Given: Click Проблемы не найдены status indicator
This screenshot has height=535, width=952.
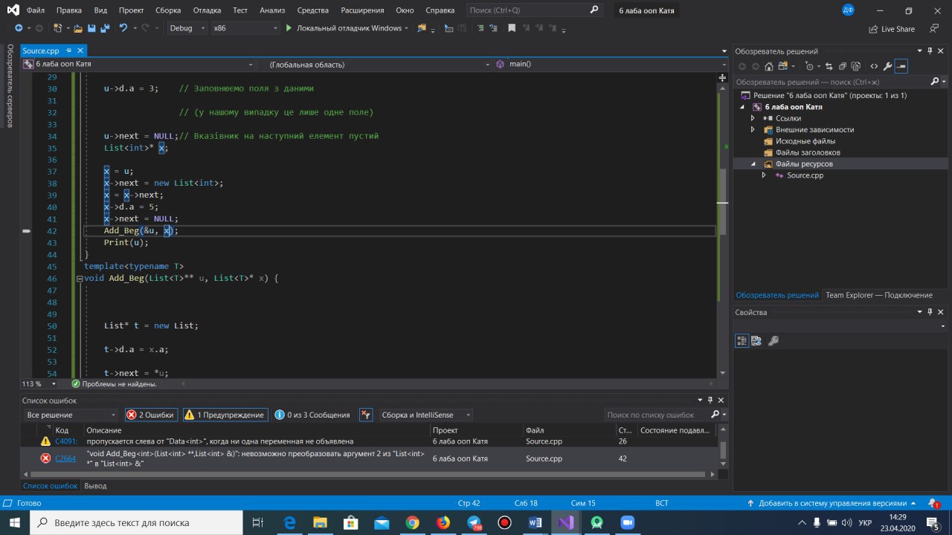Looking at the screenshot, I should click(115, 384).
